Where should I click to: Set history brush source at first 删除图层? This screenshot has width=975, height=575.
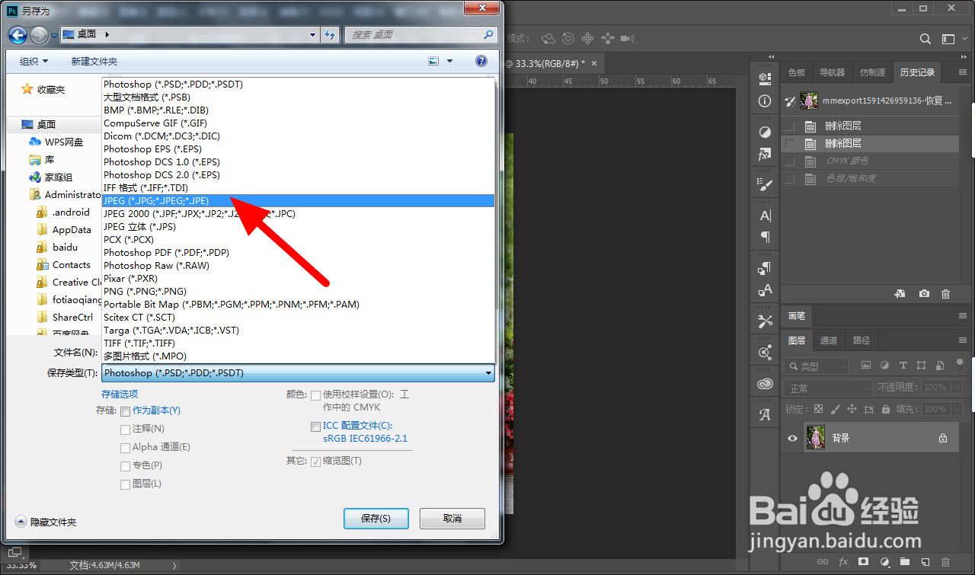click(790, 126)
